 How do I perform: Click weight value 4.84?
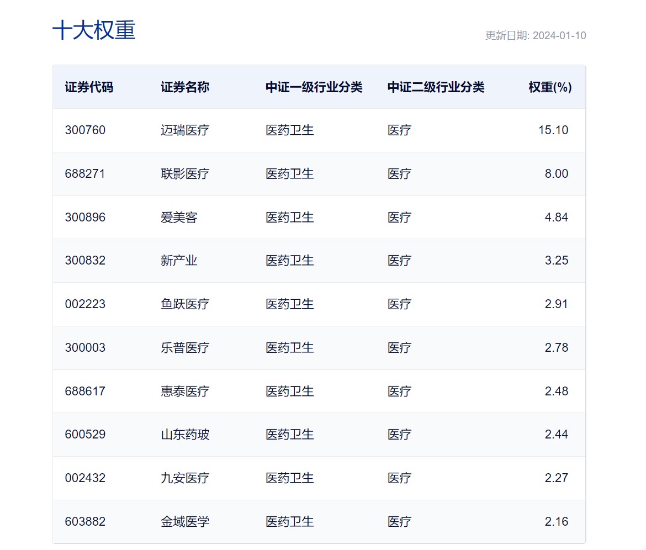click(x=557, y=217)
